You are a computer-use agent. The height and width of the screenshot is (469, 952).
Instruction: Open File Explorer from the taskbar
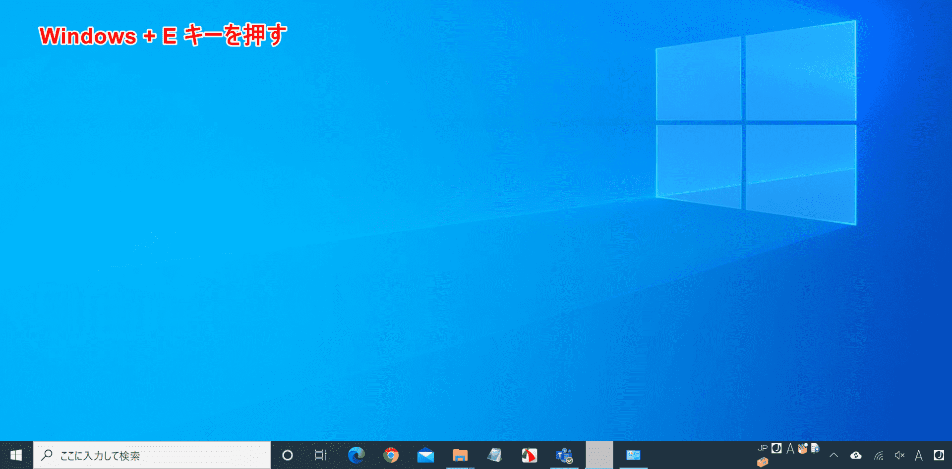(460, 455)
